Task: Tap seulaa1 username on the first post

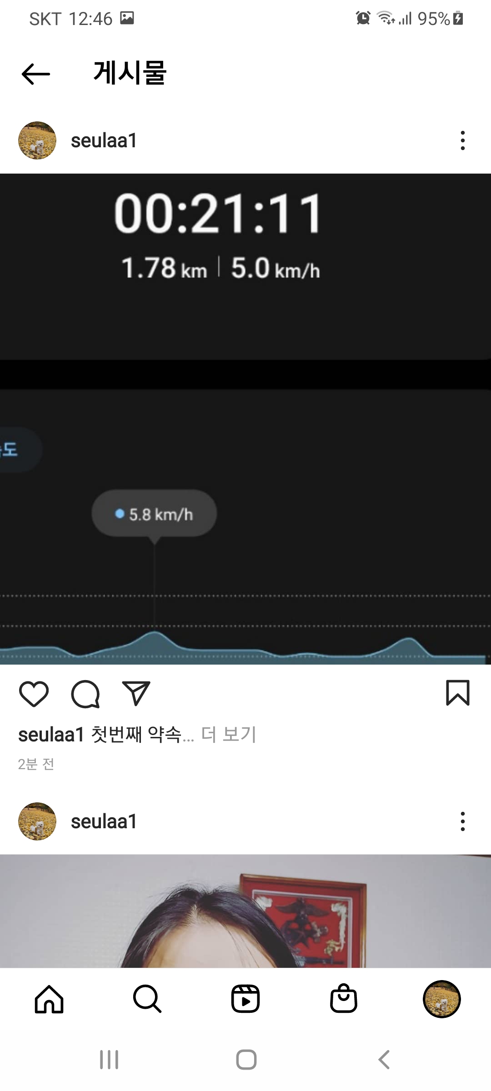Action: point(104,140)
